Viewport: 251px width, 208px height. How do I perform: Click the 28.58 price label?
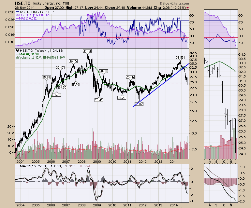(103, 71)
